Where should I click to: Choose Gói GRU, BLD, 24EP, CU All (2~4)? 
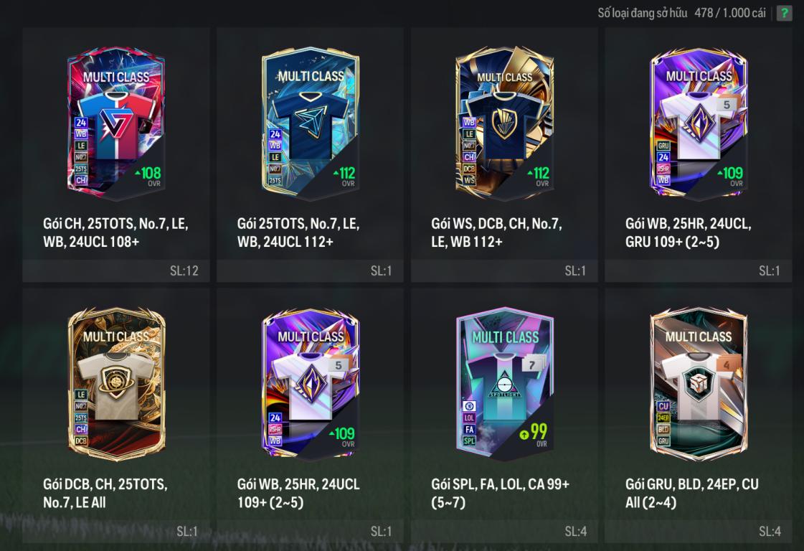coord(691,493)
